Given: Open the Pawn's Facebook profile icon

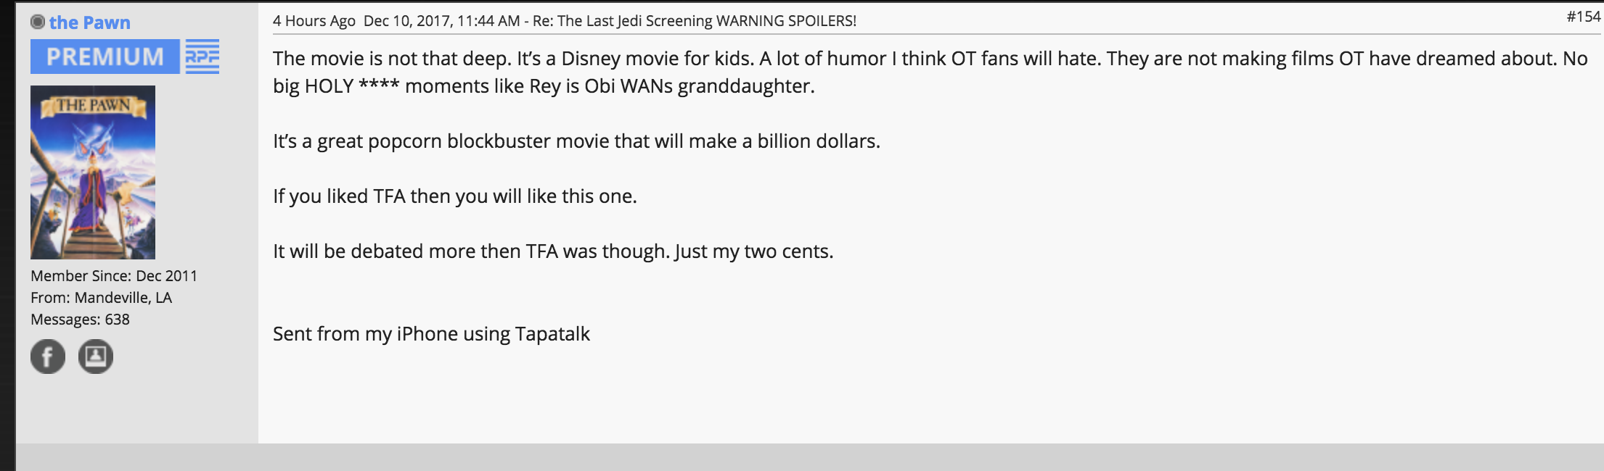Looking at the screenshot, I should pos(48,356).
